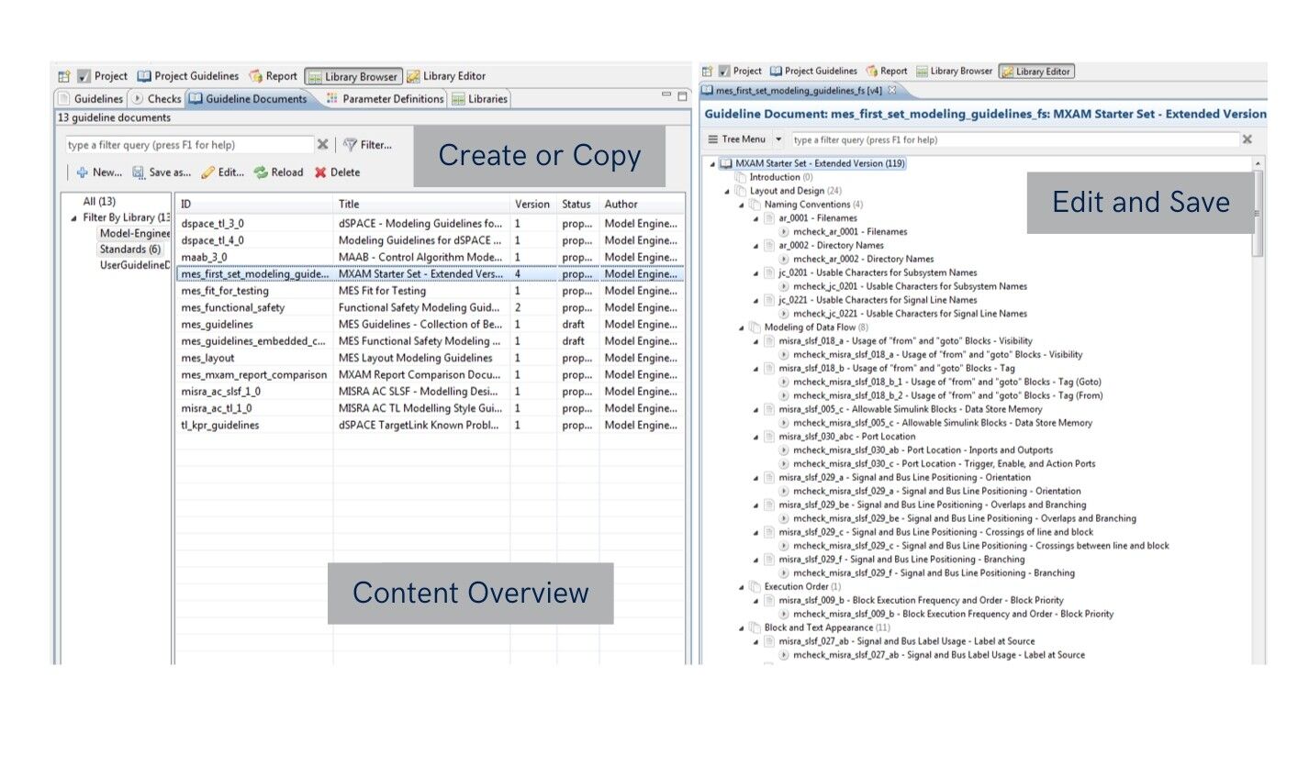This screenshot has height=766, width=1309.
Task: Clear the filter query with the X icon
Action: 323,144
